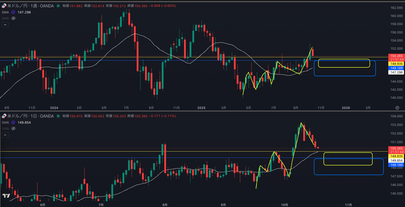Image resolution: width=405 pixels, height=207 pixels.
Task: Click the currency flag icon on weekly chart
Action: (4, 6)
